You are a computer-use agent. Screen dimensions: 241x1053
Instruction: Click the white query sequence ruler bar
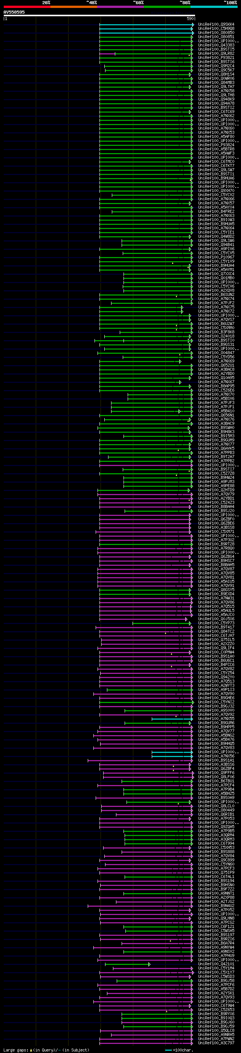(x=99, y=15)
